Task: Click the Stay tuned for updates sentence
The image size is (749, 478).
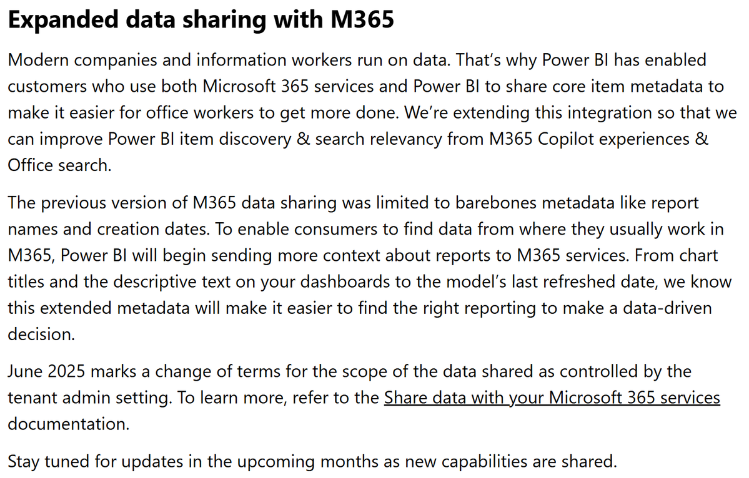Action: pyautogui.click(x=312, y=462)
